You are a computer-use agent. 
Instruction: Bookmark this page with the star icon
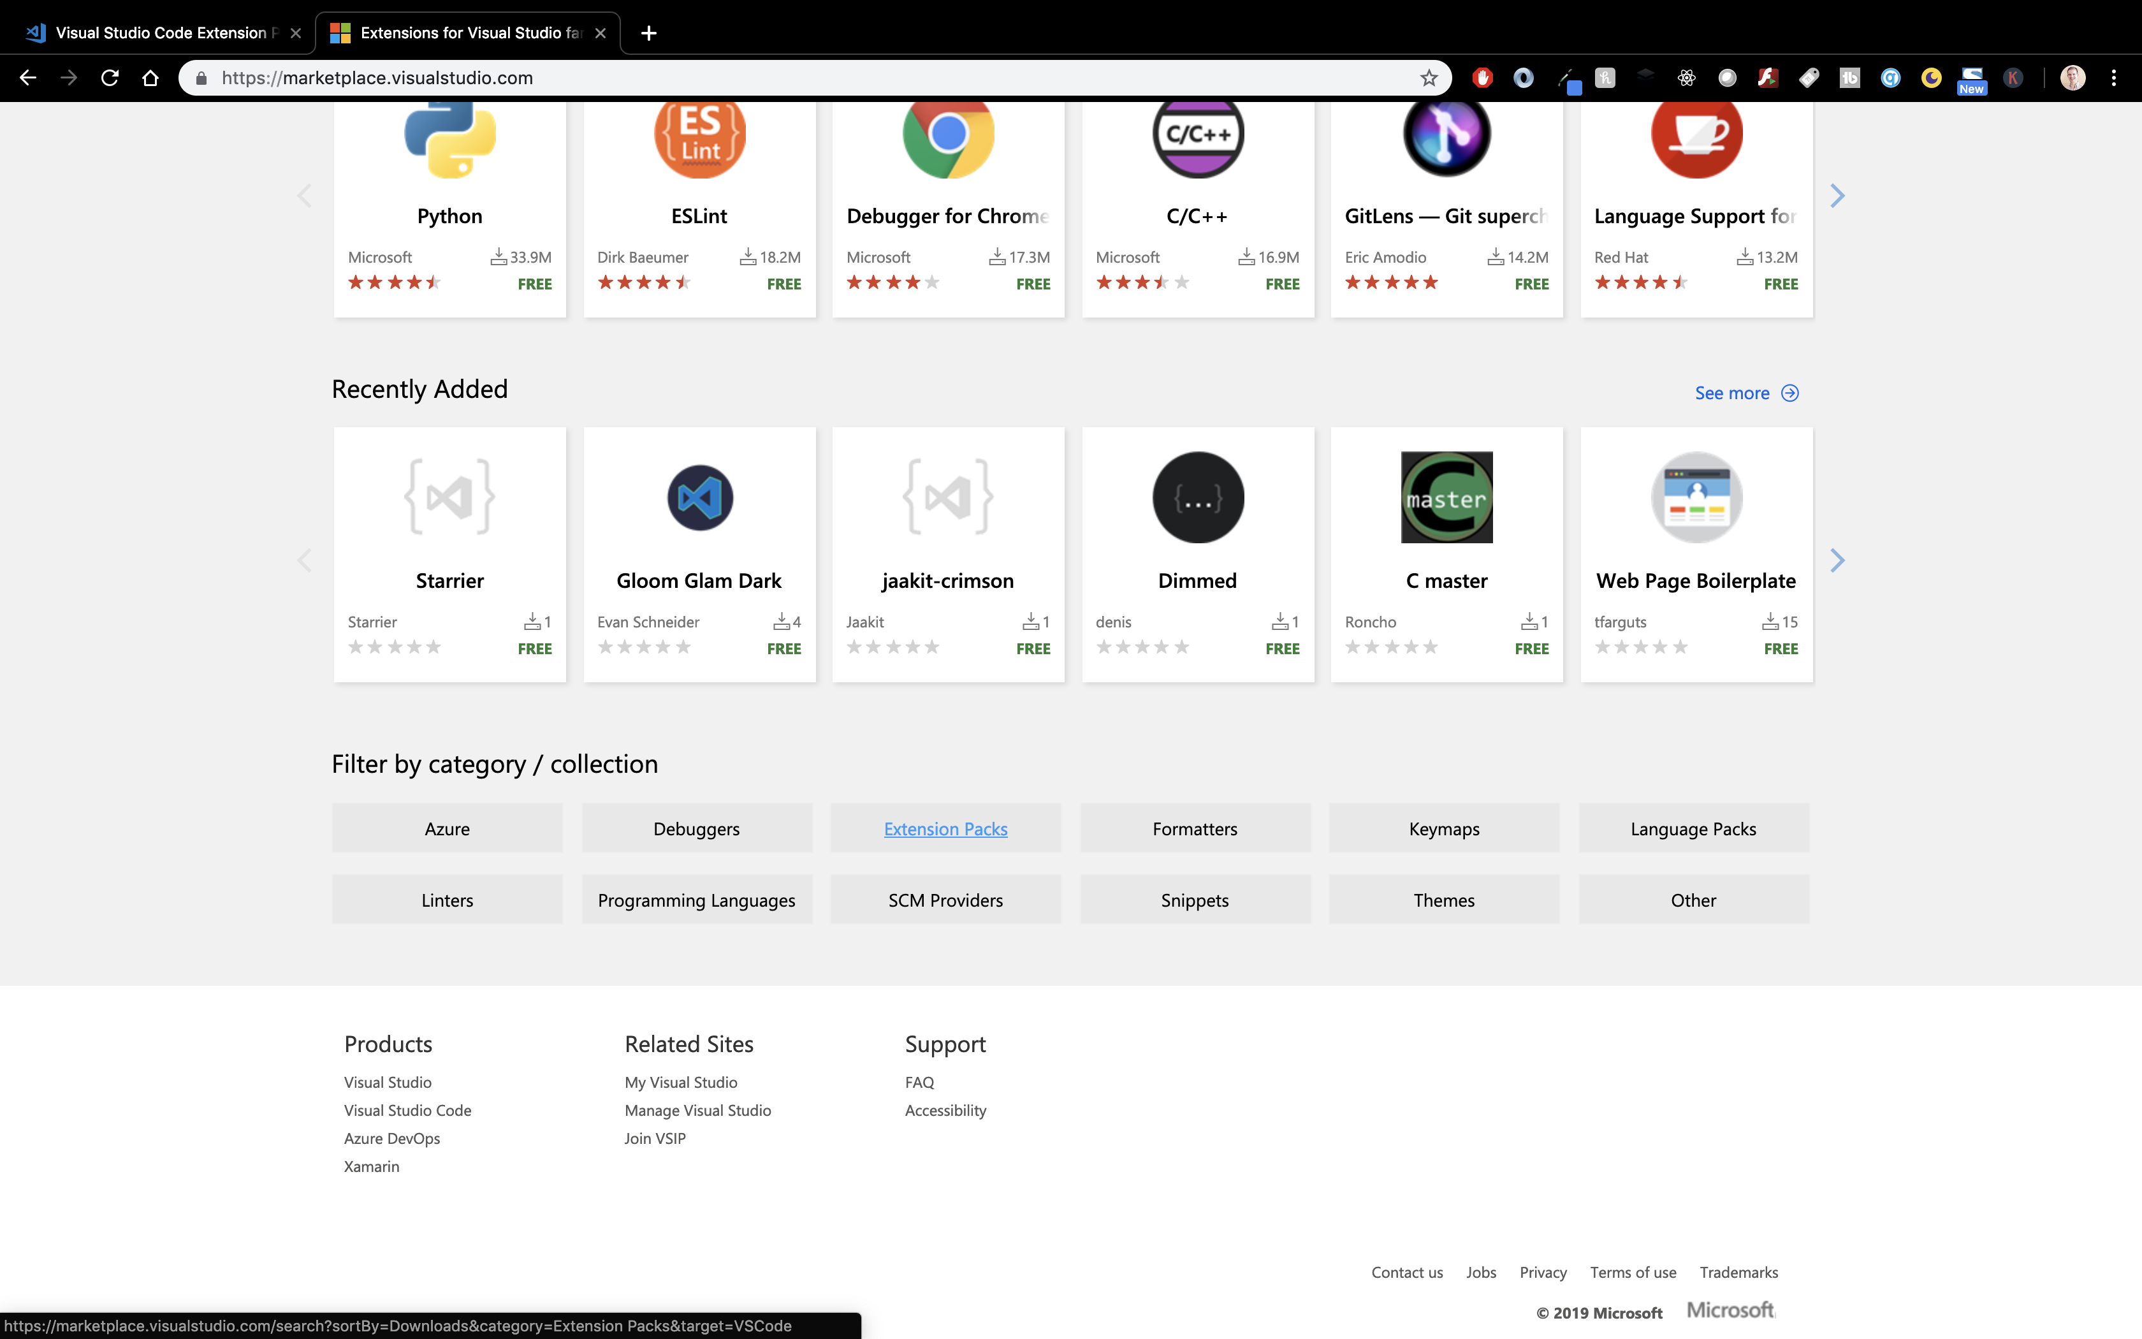coord(1429,78)
